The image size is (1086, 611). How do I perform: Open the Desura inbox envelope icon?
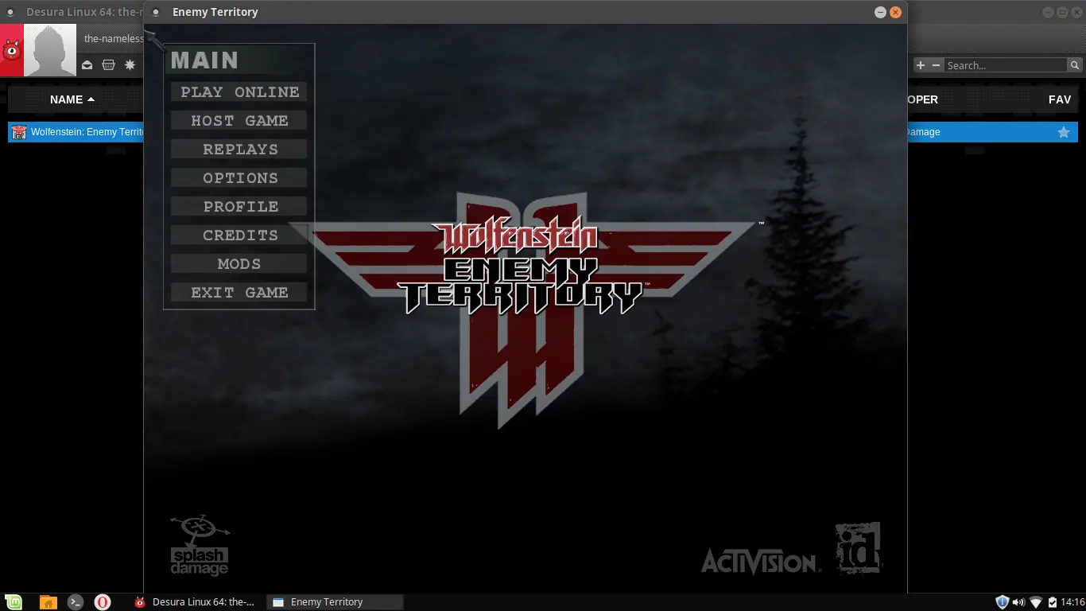point(87,65)
